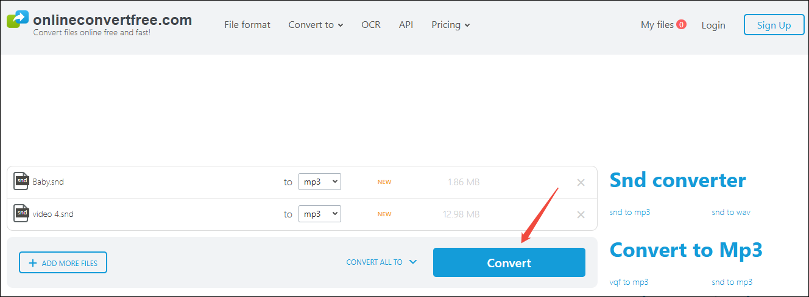Open snd to mp3 link under Snd converter
This screenshot has height=297, width=809.
tap(630, 212)
